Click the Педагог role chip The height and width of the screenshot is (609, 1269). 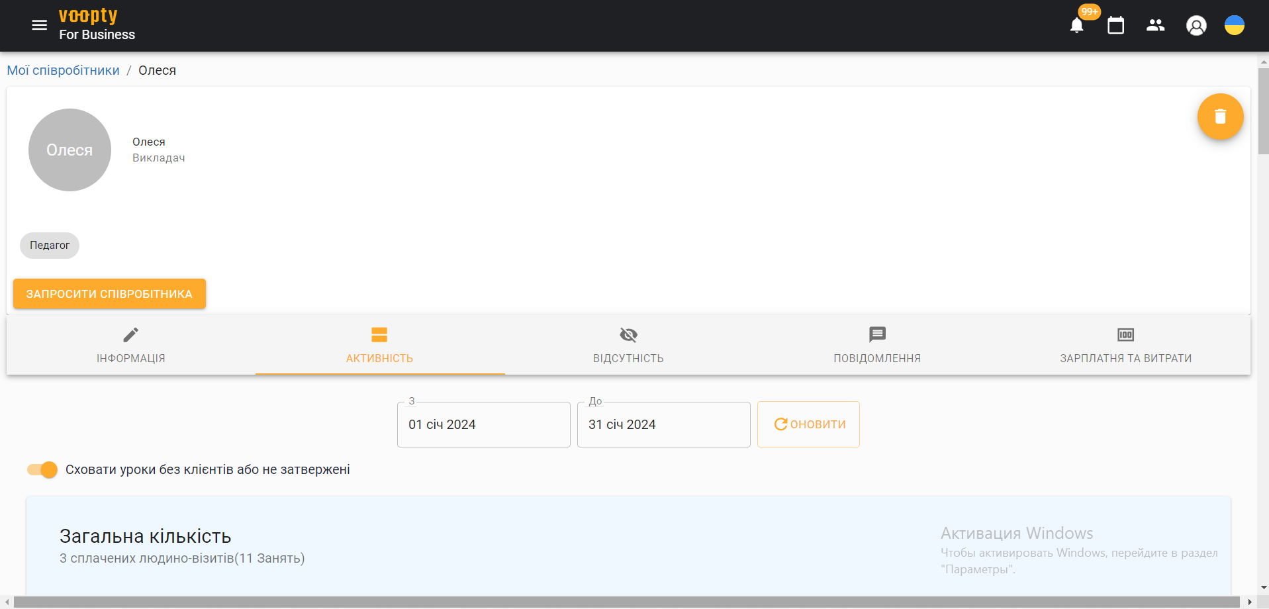[49, 245]
